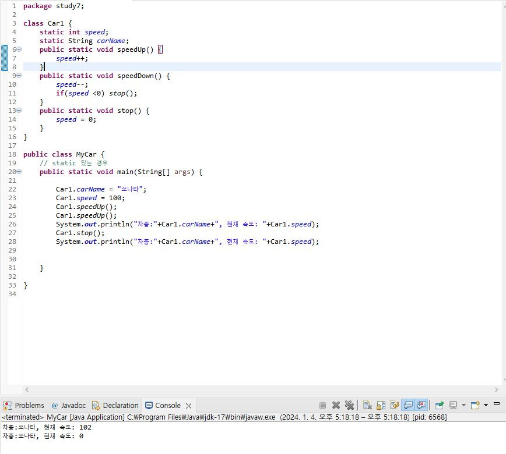
Task: Collapse the speedUp method fold marker
Action: click(18, 49)
